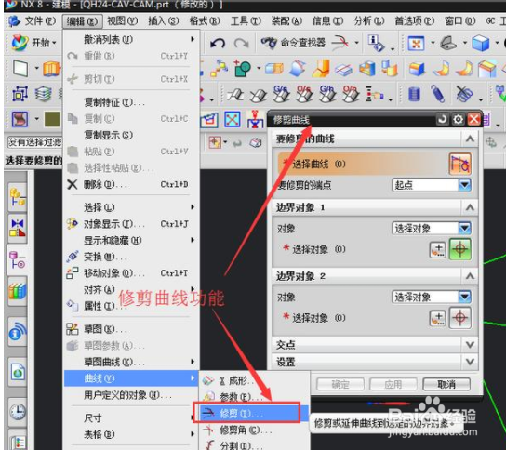Click the 取消 button in Trim Curve dialog
The height and width of the screenshot is (450, 506).
(446, 384)
